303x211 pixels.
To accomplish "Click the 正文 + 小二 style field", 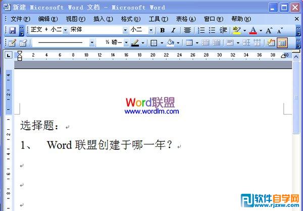I will point(46,30).
